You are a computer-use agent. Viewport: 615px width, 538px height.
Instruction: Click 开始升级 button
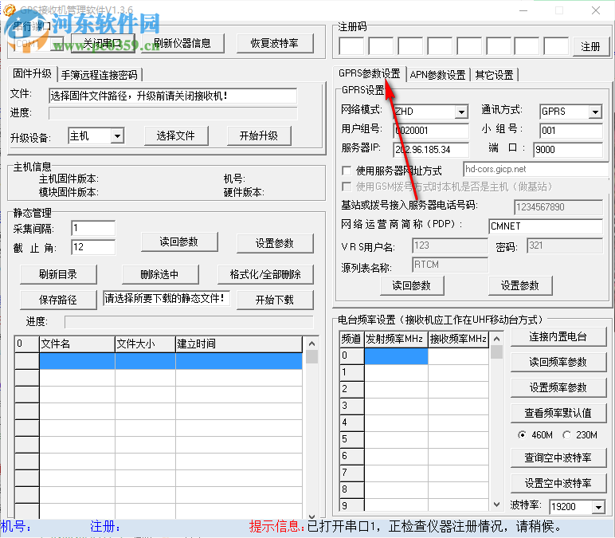pyautogui.click(x=259, y=135)
